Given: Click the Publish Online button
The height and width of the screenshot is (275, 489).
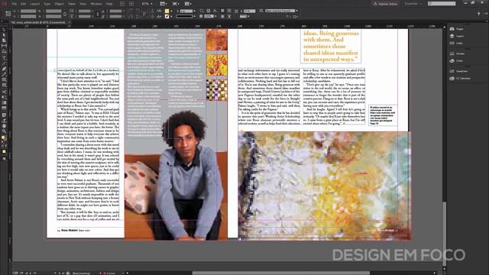Looking at the screenshot, I should (x=385, y=4).
